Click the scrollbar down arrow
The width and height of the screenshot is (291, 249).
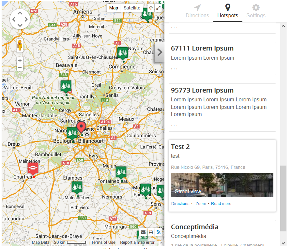pyautogui.click(x=283, y=243)
